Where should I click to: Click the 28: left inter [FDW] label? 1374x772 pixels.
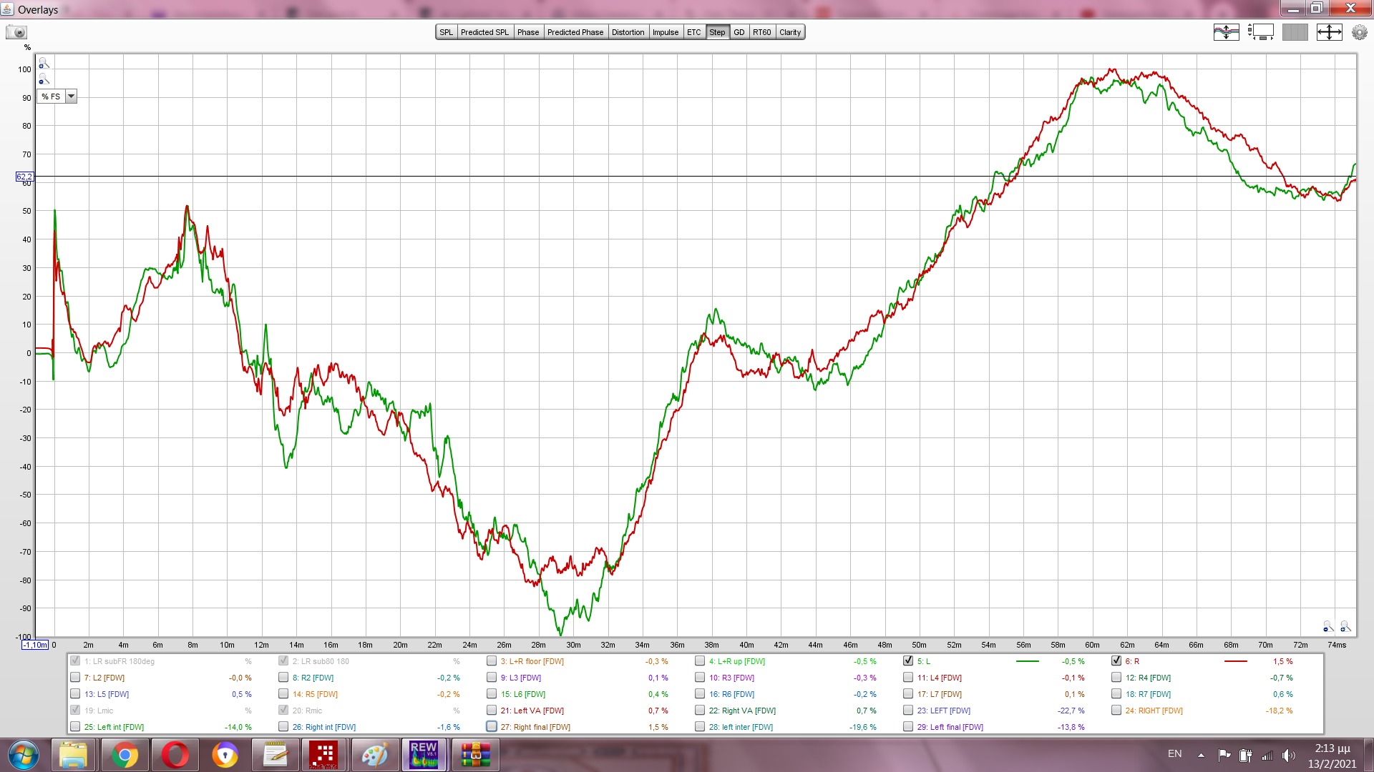click(x=741, y=727)
